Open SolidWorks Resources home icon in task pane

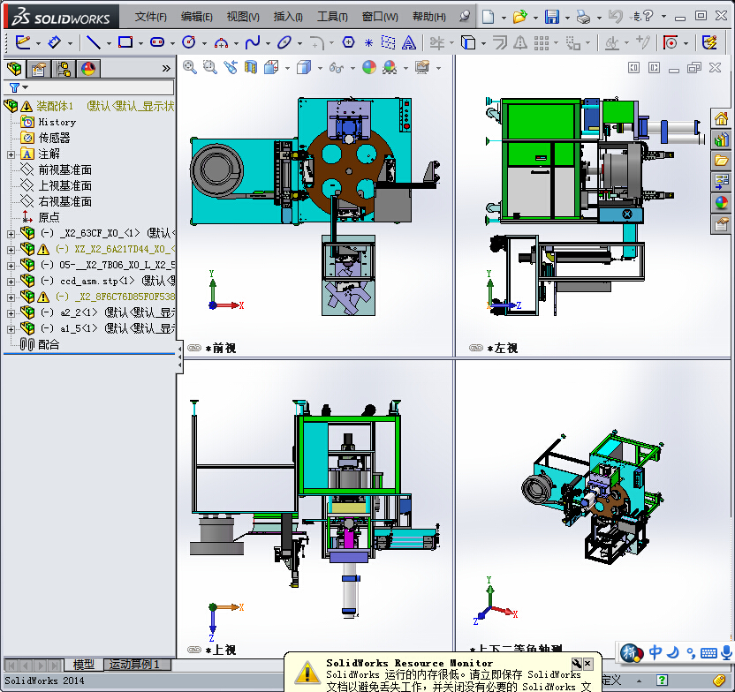click(721, 119)
